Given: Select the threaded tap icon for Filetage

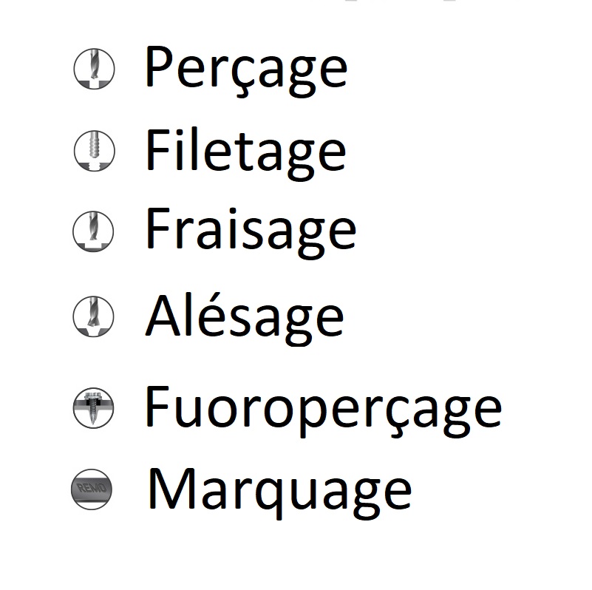Looking at the screenshot, I should (94, 151).
